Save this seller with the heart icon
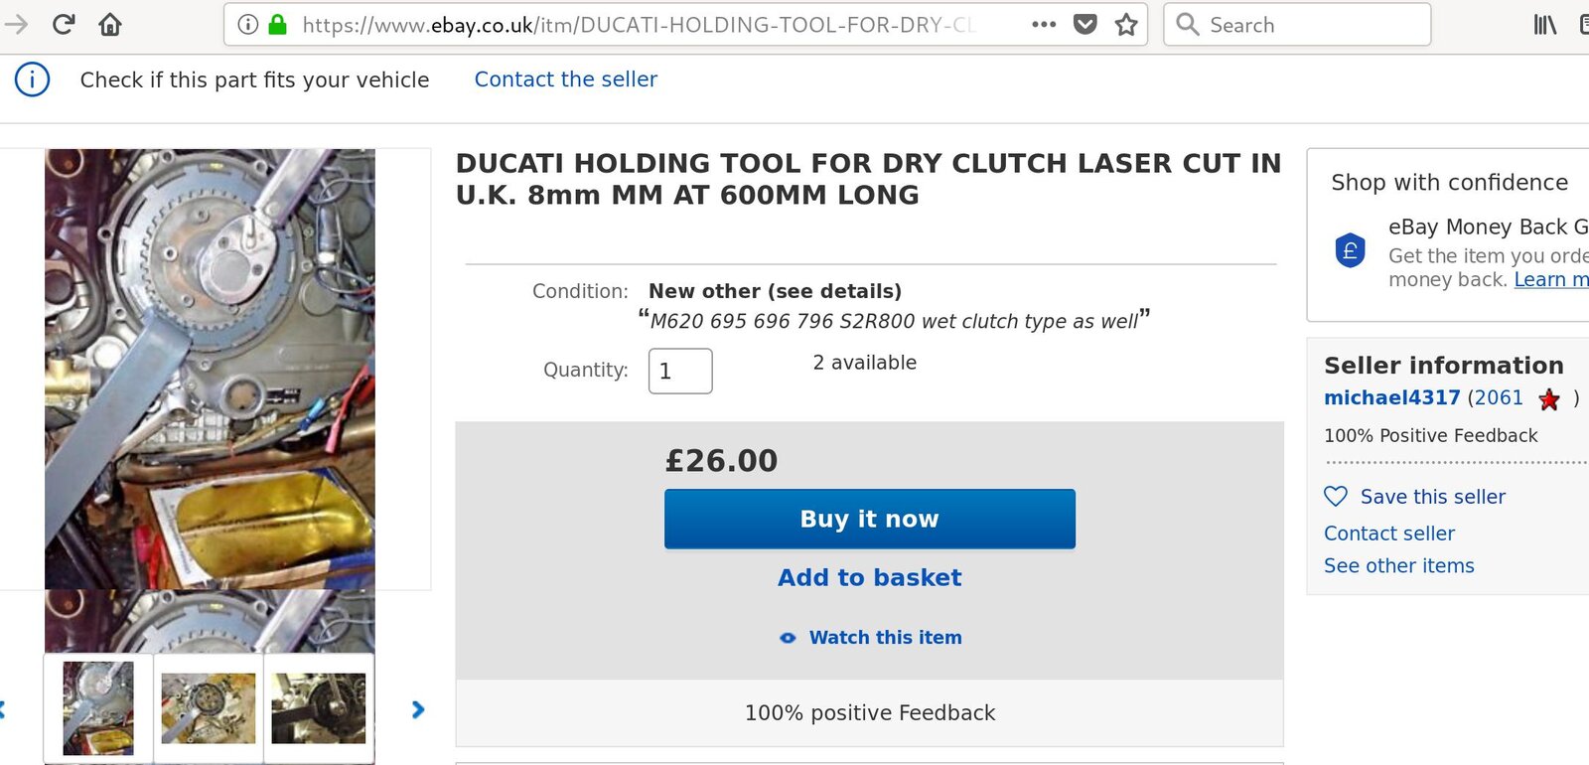 [x=1336, y=497]
